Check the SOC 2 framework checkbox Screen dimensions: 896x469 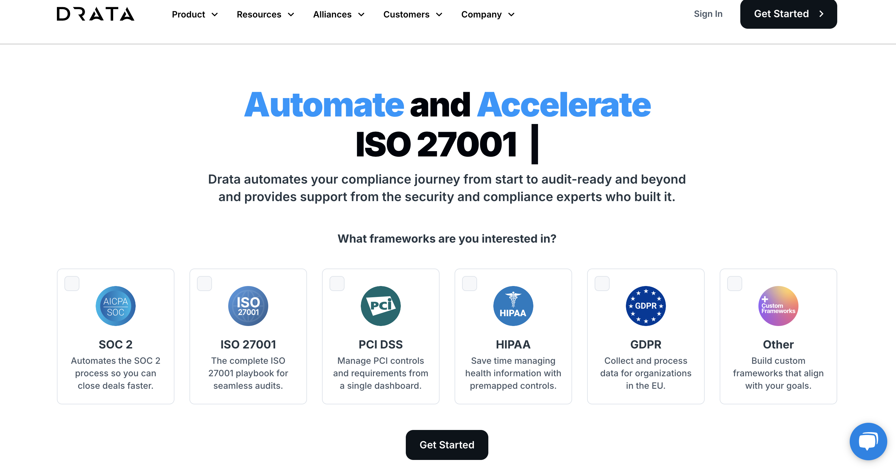tap(72, 283)
